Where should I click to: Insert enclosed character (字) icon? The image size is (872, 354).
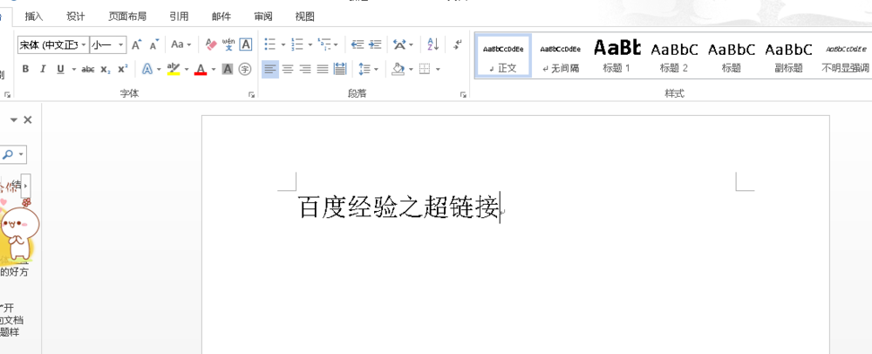tap(245, 70)
